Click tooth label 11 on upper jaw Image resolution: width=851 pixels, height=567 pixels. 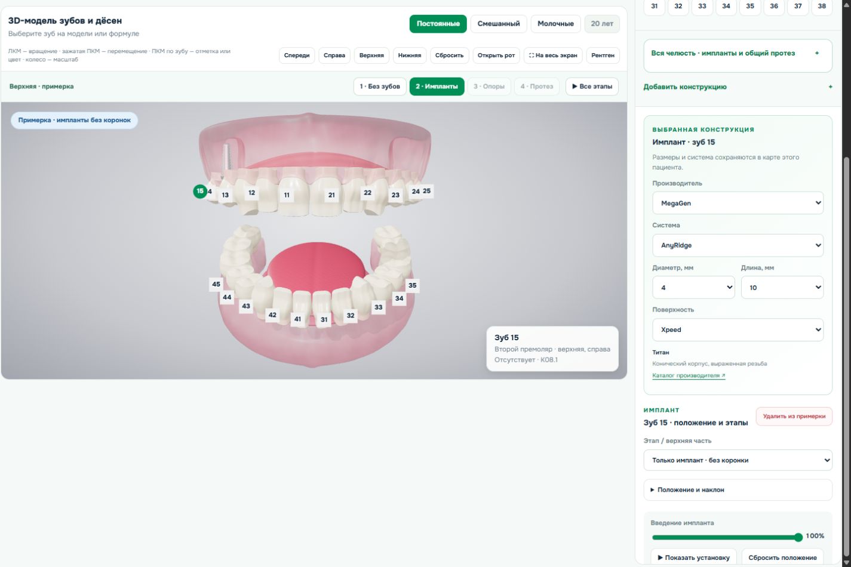[287, 195]
